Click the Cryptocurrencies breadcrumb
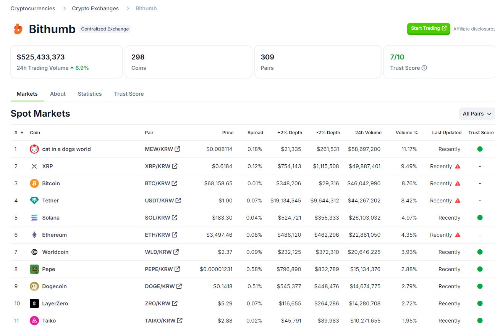495x329 pixels. click(x=33, y=8)
